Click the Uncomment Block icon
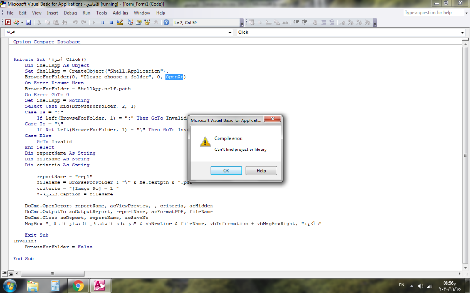The image size is (470, 293). pyautogui.click(x=332, y=23)
